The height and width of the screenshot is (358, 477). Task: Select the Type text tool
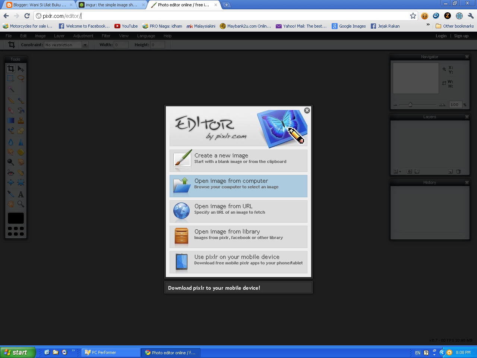pyautogui.click(x=21, y=194)
